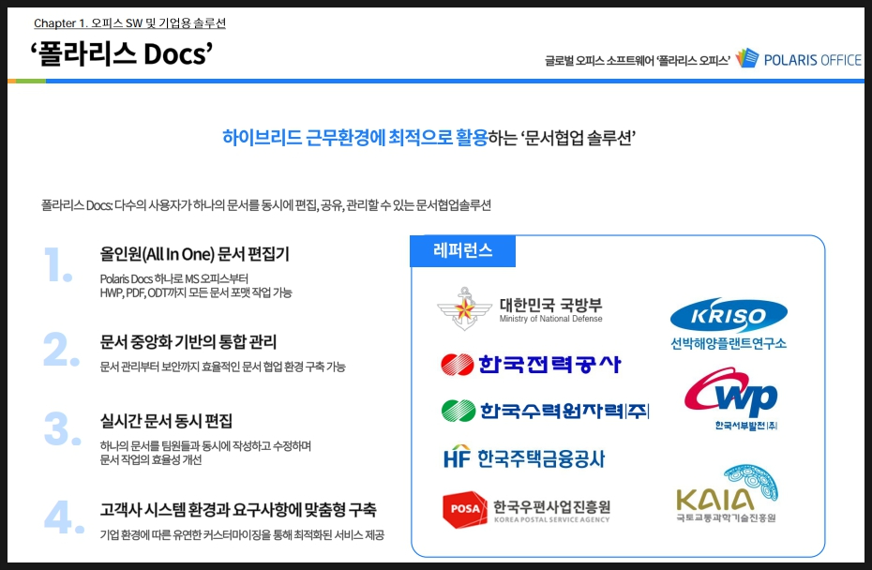872x570 pixels.
Task: Click the KAIA logo lettering
Action: pos(715,499)
